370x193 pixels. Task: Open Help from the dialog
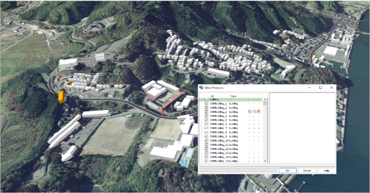(x=326, y=170)
